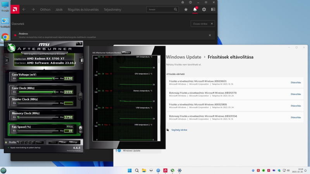
Task: Click the Fan Speed slider track
Action: pyautogui.click(x=38, y=131)
